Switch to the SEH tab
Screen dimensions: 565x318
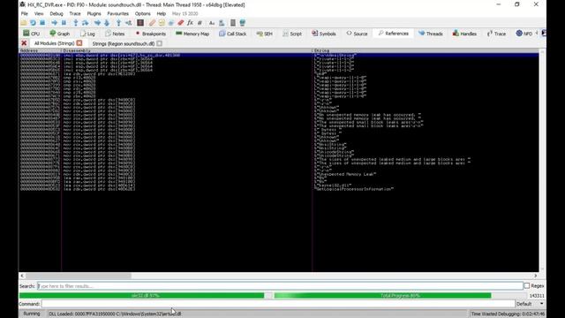(265, 34)
